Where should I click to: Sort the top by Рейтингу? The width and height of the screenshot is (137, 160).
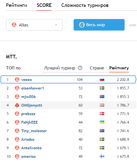click(119, 68)
